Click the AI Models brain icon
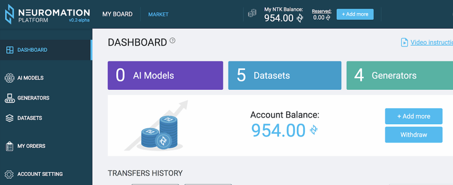The image size is (453, 185). (x=9, y=78)
